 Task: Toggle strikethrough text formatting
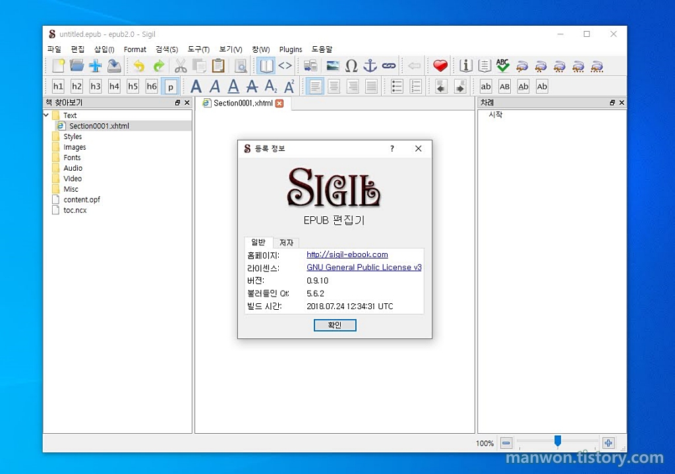click(252, 86)
